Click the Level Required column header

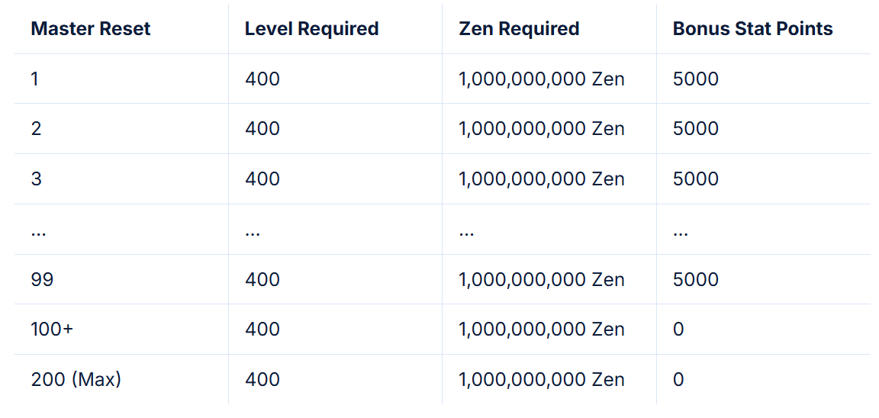(311, 29)
